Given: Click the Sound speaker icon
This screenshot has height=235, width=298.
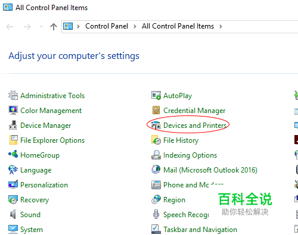Looking at the screenshot, I should tap(13, 215).
